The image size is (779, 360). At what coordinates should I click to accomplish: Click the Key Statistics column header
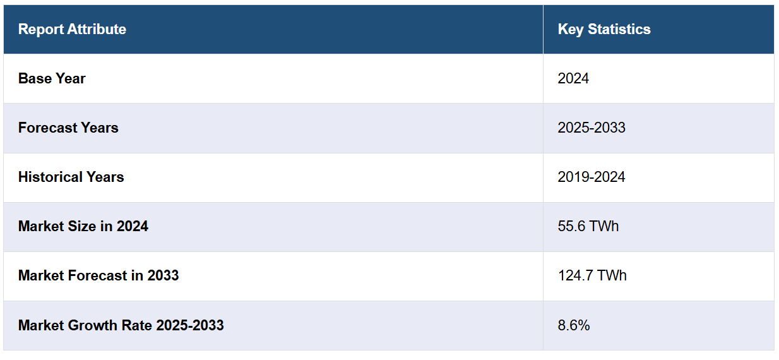(604, 29)
